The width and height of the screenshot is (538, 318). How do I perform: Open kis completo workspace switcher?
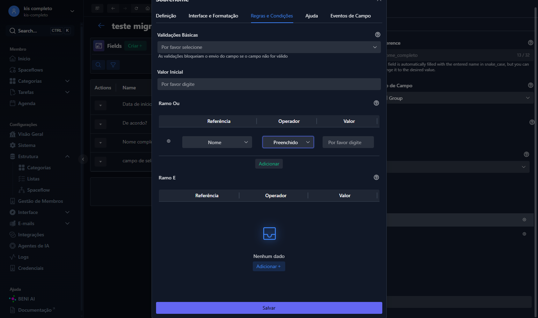pos(42,11)
